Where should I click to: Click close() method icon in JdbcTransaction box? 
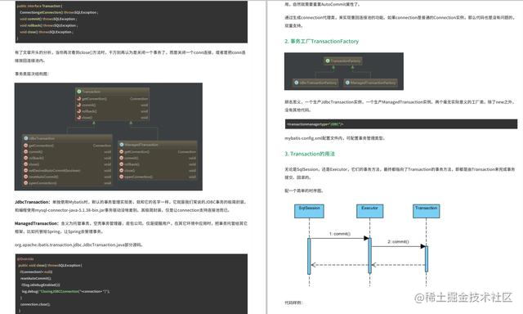coord(25,164)
